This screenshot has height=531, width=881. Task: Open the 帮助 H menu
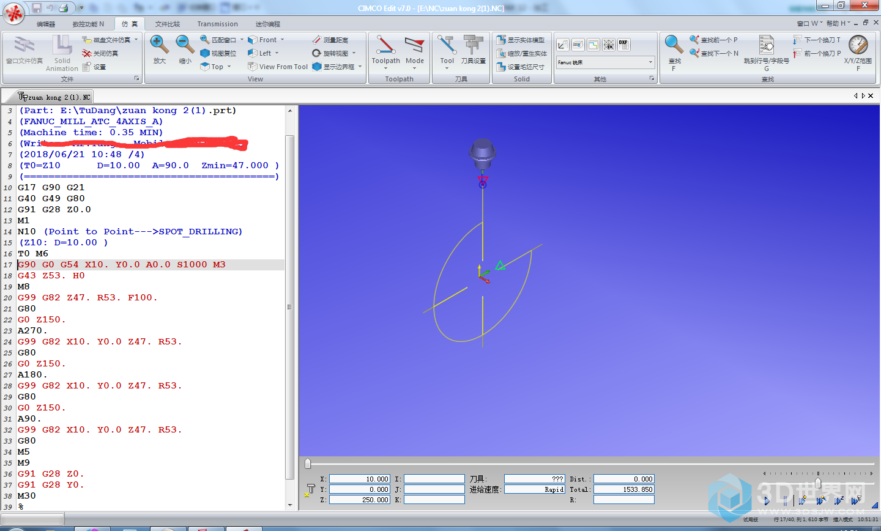[x=838, y=23]
